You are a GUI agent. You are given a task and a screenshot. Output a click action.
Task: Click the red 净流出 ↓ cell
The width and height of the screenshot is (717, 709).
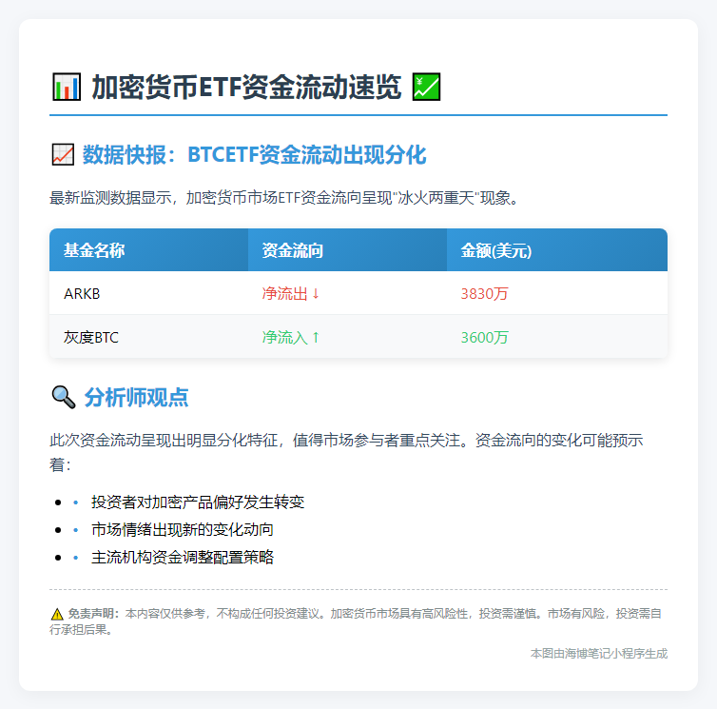click(347, 293)
